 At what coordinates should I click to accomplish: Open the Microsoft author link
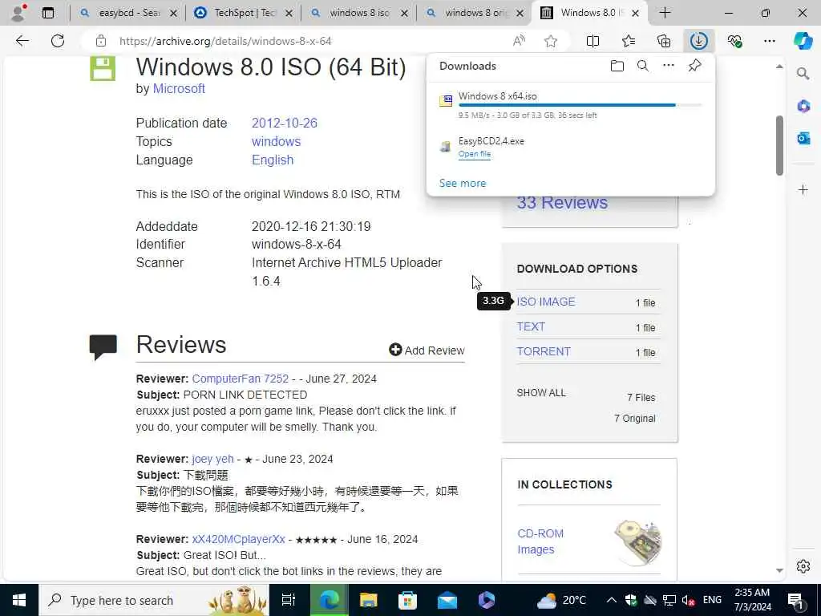[179, 88]
